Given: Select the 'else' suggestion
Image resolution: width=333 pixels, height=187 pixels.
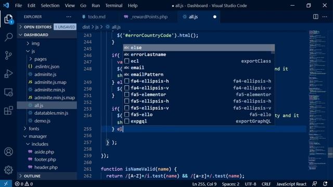Looking at the screenshot, I should click(199, 47).
